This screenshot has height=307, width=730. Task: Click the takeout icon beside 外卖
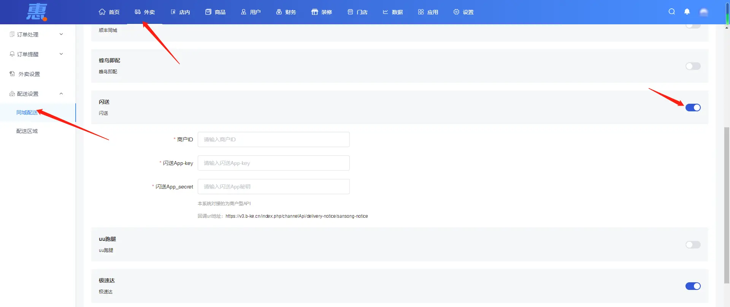138,12
